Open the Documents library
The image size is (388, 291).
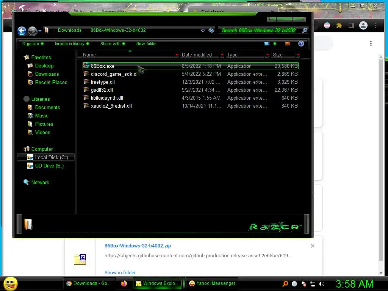pos(47,107)
